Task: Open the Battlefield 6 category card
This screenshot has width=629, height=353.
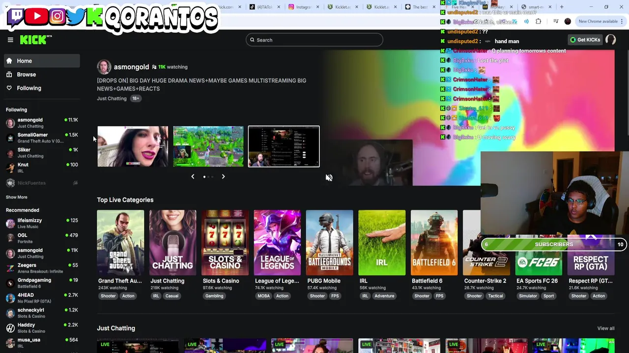Action: click(434, 243)
